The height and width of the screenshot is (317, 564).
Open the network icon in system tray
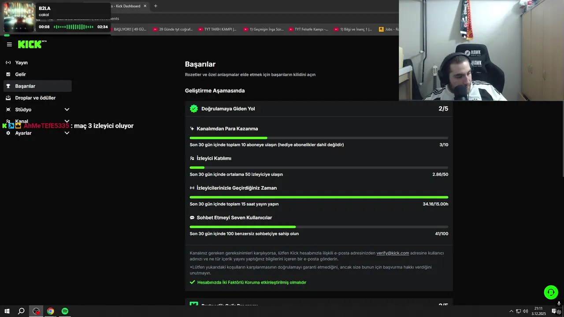518,311
